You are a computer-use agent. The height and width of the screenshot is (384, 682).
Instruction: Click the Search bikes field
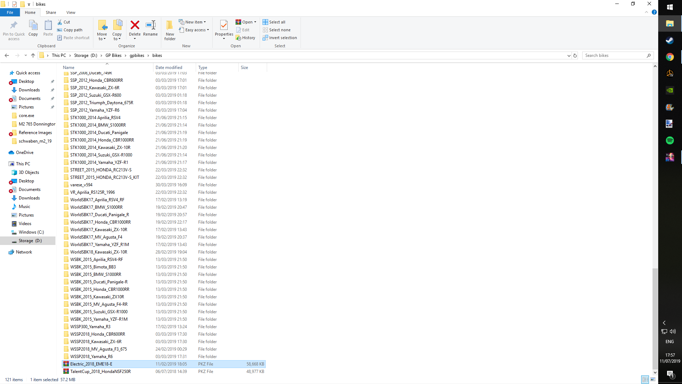[x=617, y=55]
